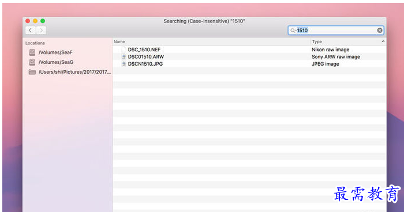This screenshot has height=212, width=404.
Task: Click the Locations sidebar heading
Action: 35,43
